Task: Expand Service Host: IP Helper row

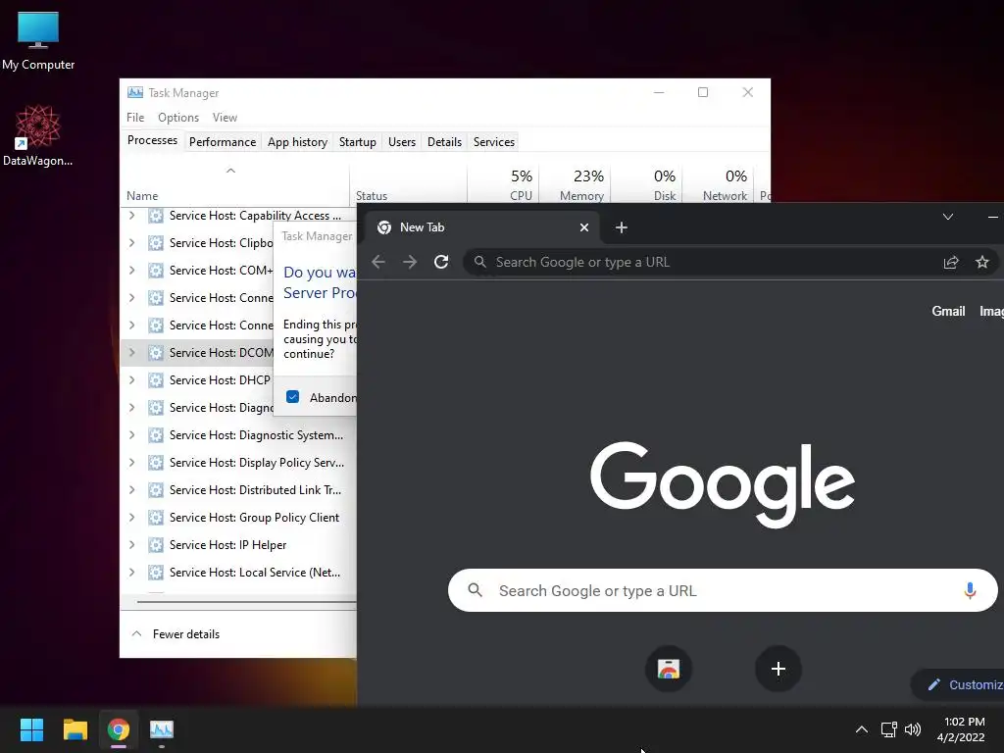Action: pyautogui.click(x=132, y=545)
